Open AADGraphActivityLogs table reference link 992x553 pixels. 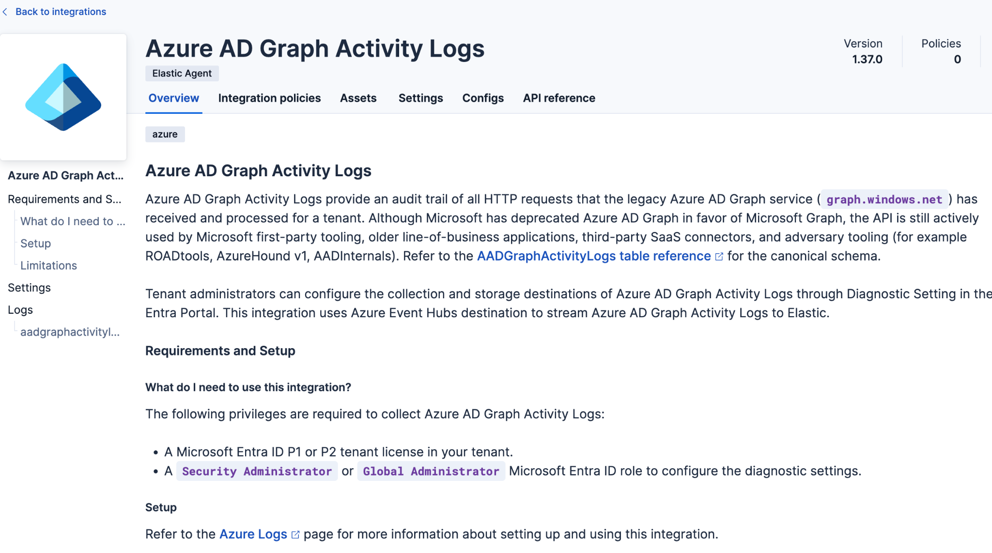click(594, 256)
